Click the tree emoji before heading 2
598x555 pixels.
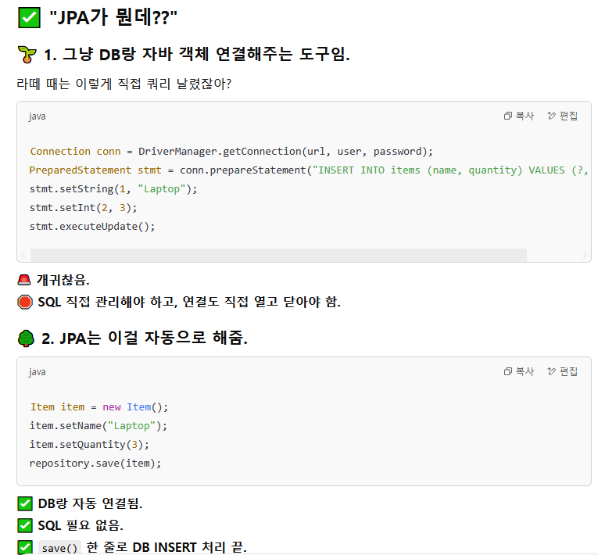(x=26, y=338)
